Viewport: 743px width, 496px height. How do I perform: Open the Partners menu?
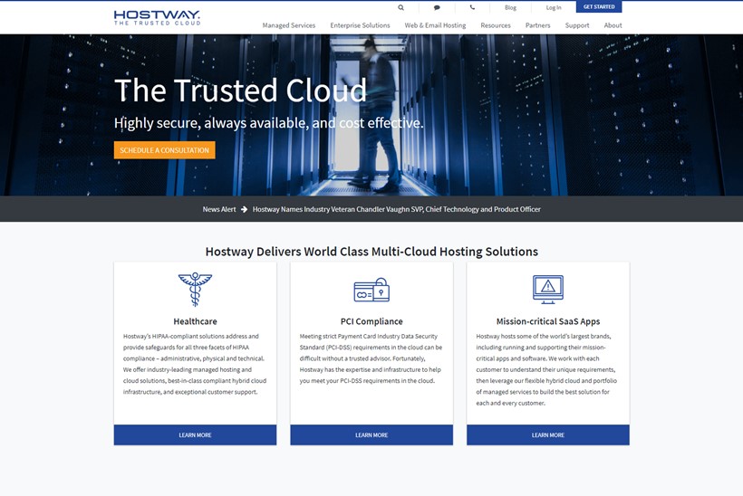click(538, 25)
